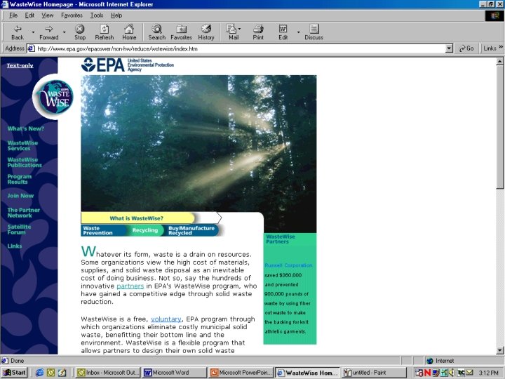
Task: Open The Partner Network link
Action: tap(24, 213)
